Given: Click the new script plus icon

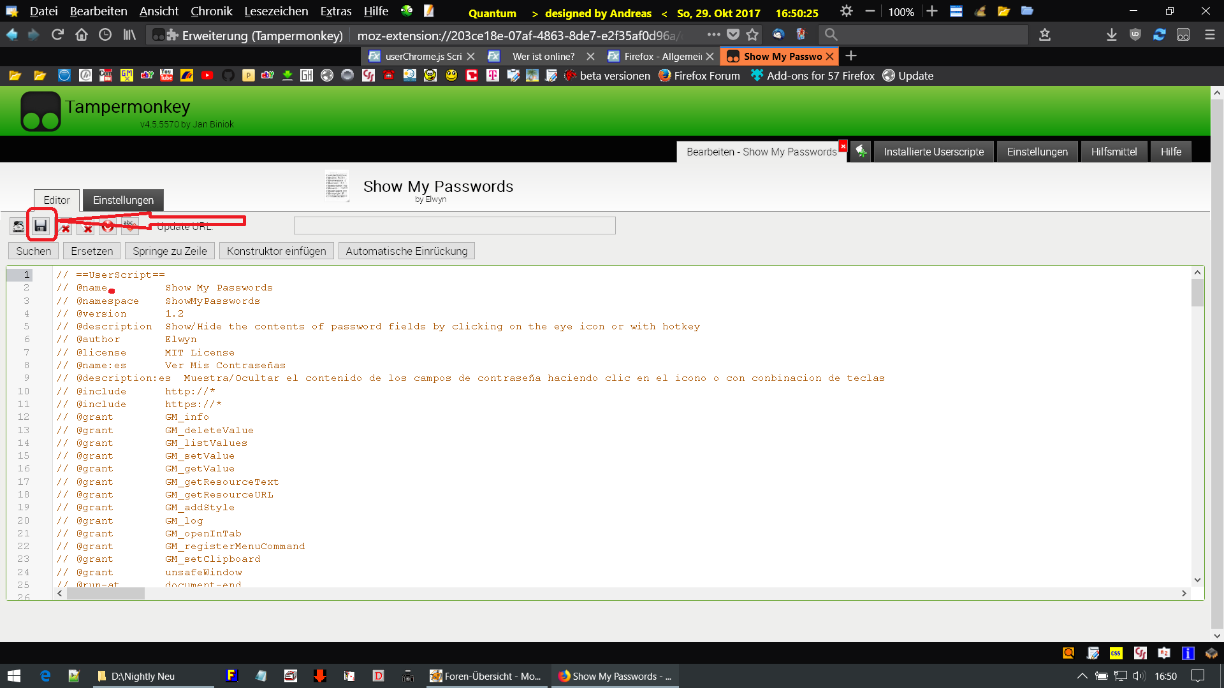Looking at the screenshot, I should tap(861, 152).
